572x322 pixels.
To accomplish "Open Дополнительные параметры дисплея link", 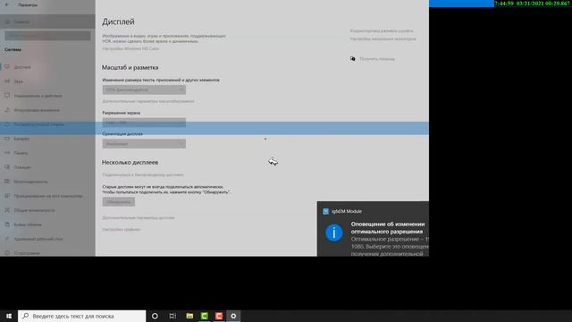I will tap(139, 217).
